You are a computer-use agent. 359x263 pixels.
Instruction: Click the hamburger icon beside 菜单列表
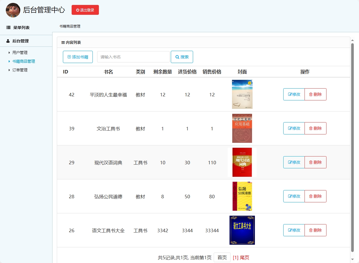8,27
